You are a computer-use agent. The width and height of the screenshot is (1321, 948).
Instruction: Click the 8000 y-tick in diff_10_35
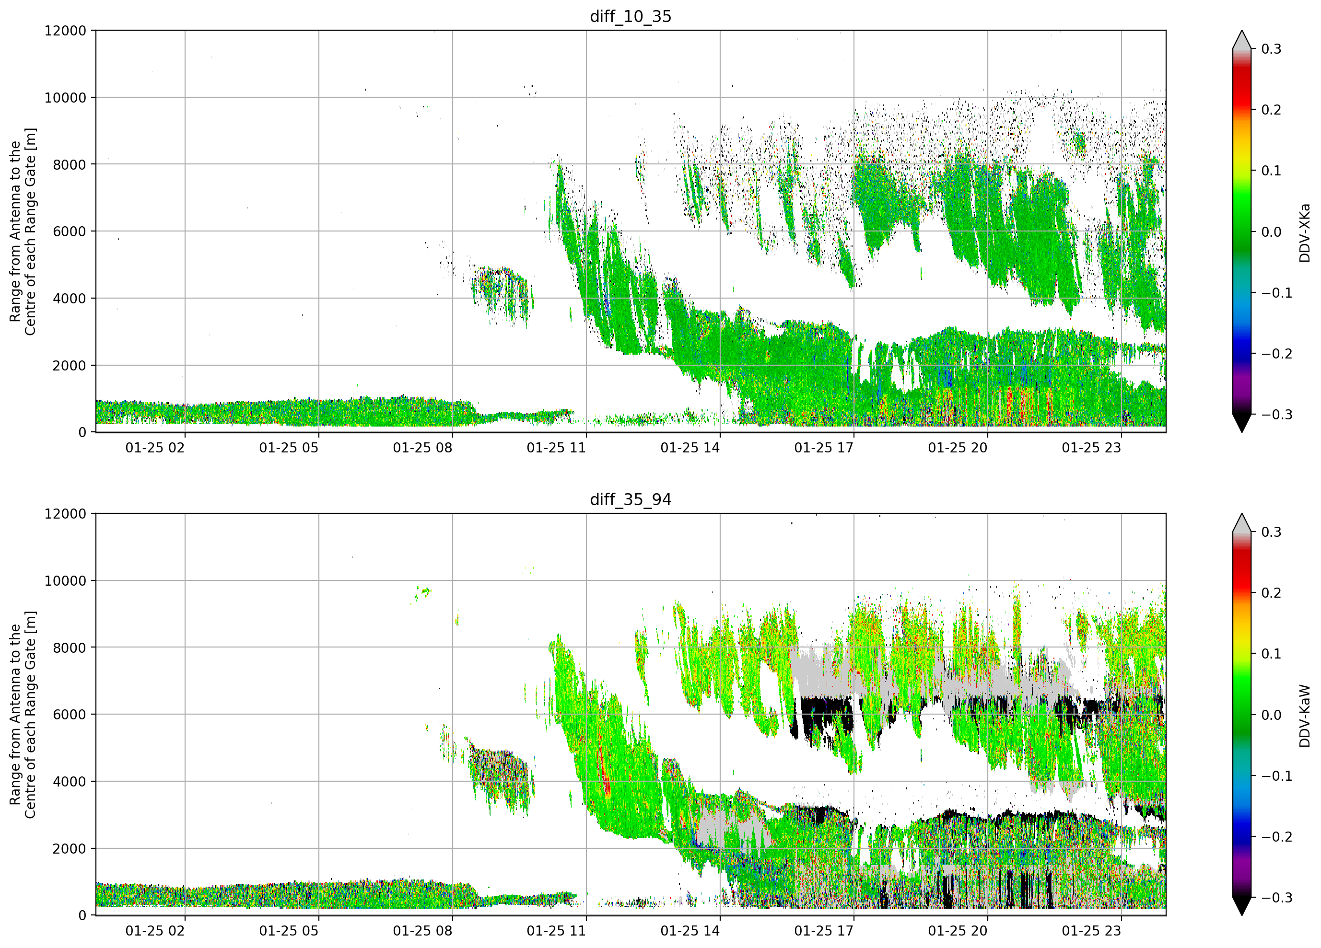(x=70, y=165)
